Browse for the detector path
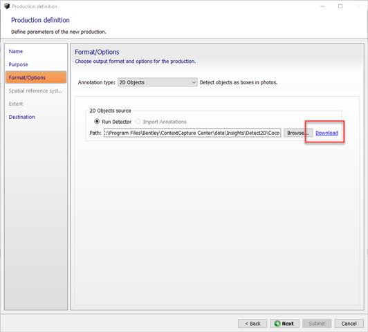The height and width of the screenshot is (332, 368). pos(298,133)
